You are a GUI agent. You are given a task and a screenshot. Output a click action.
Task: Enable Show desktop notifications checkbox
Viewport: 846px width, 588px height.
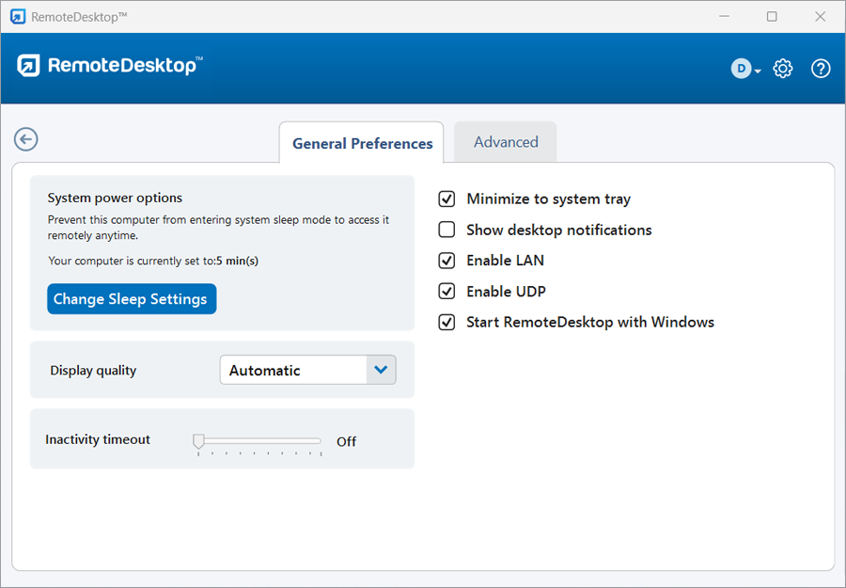tap(447, 230)
